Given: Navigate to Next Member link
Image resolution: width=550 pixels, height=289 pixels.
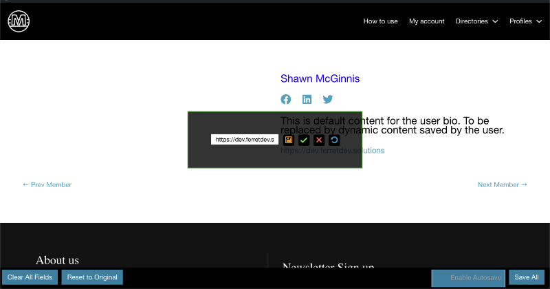Looking at the screenshot, I should (x=503, y=184).
